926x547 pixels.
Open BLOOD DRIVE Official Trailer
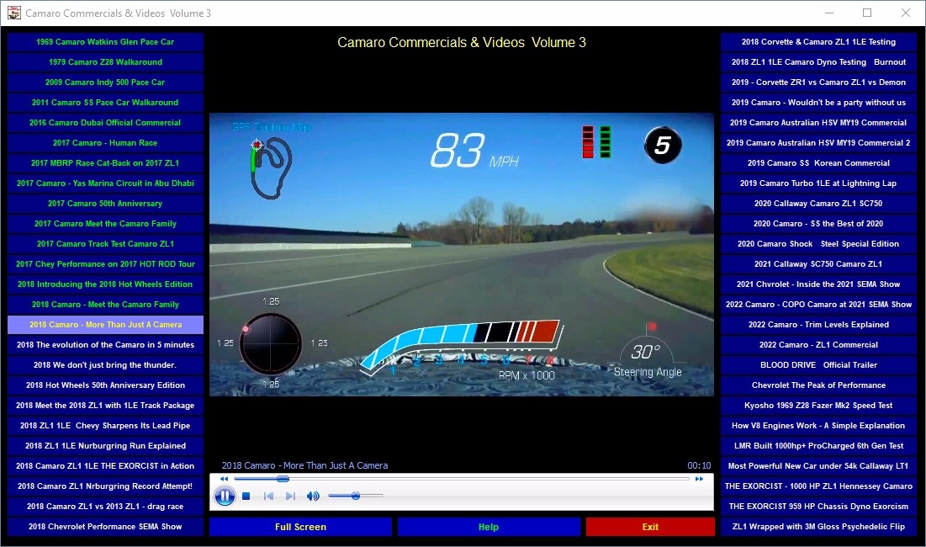click(x=818, y=365)
